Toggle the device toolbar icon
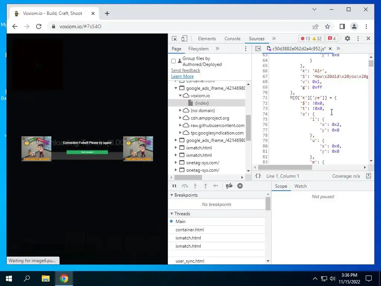The image size is (381, 286). pyautogui.click(x=185, y=38)
